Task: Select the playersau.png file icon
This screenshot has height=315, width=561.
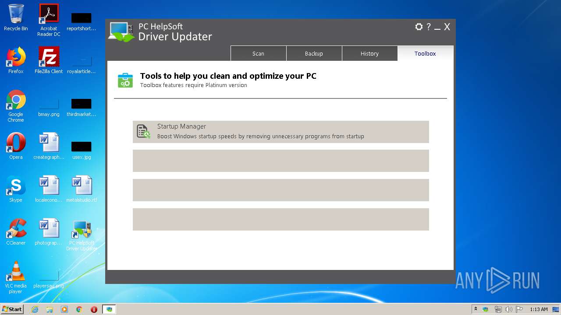Action: click(49, 280)
